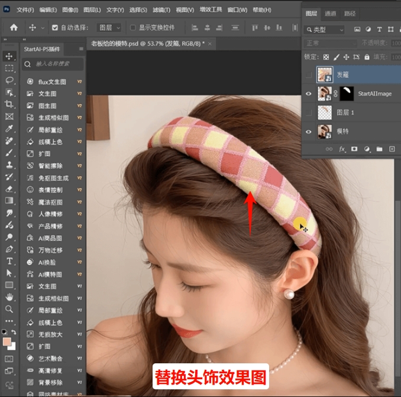Screen dimensions: 401x397
Task: Click the add layer mask icon
Action: (354, 149)
